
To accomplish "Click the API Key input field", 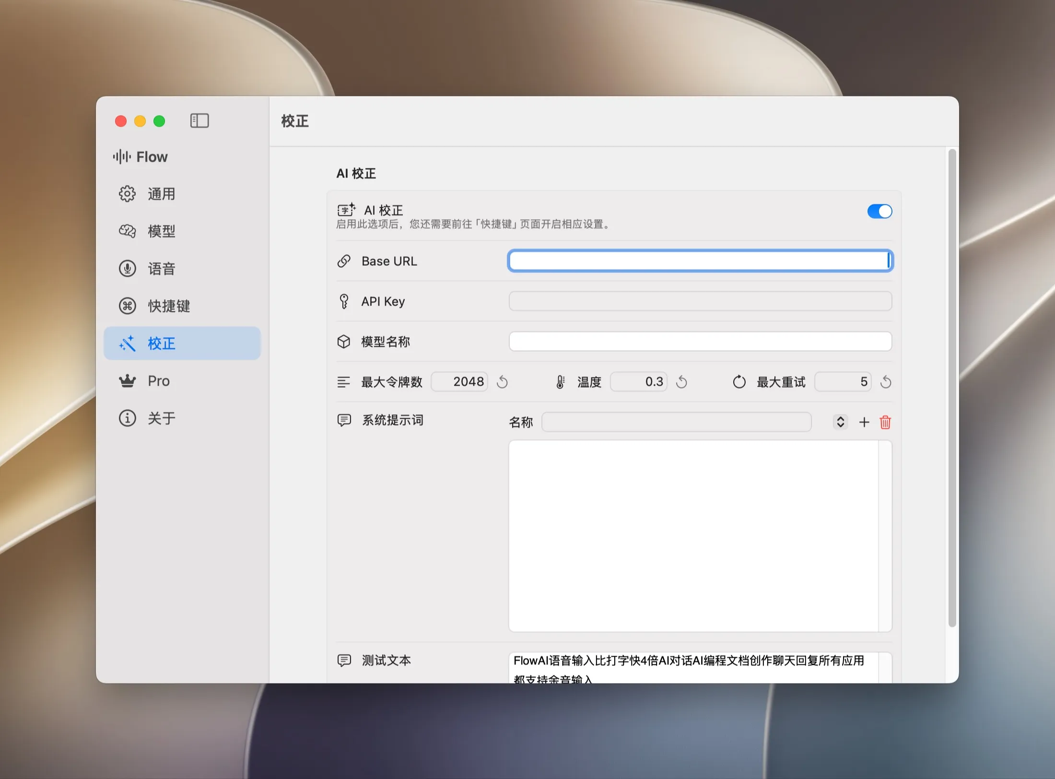I will coord(700,301).
